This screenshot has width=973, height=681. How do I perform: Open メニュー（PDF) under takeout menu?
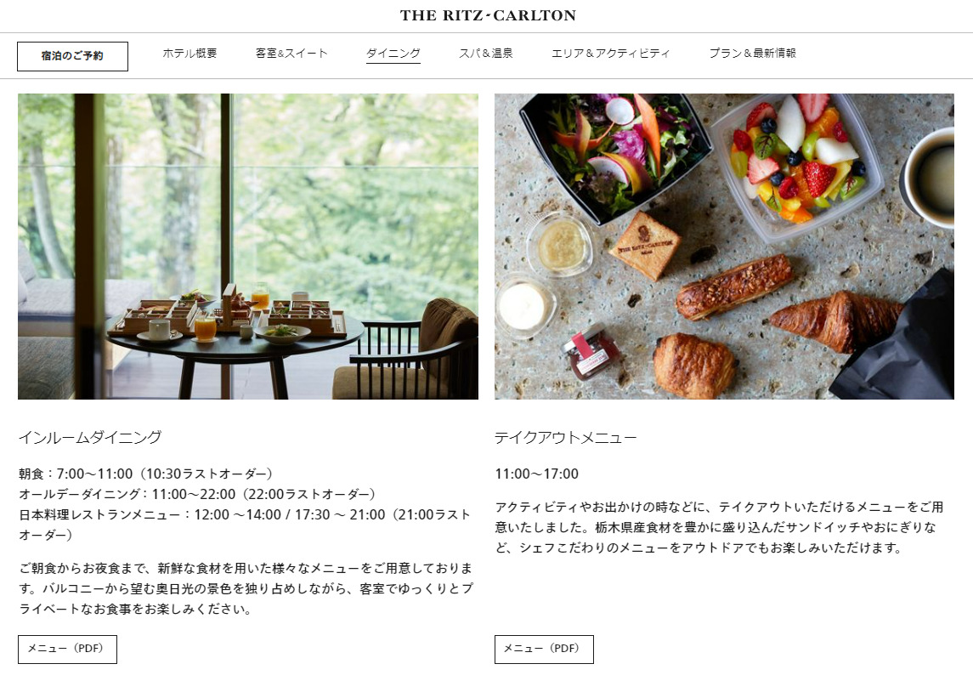click(544, 650)
